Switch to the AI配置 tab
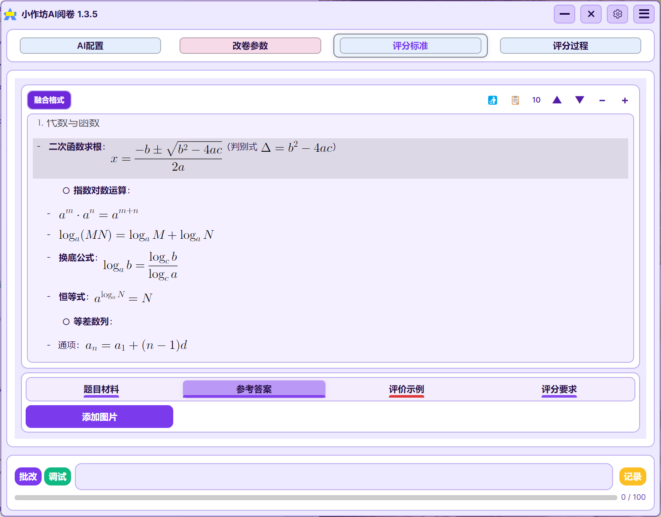The width and height of the screenshot is (661, 517). (90, 46)
